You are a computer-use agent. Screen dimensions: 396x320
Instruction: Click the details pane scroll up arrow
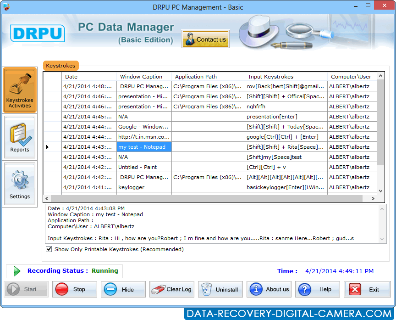pyautogui.click(x=382, y=209)
